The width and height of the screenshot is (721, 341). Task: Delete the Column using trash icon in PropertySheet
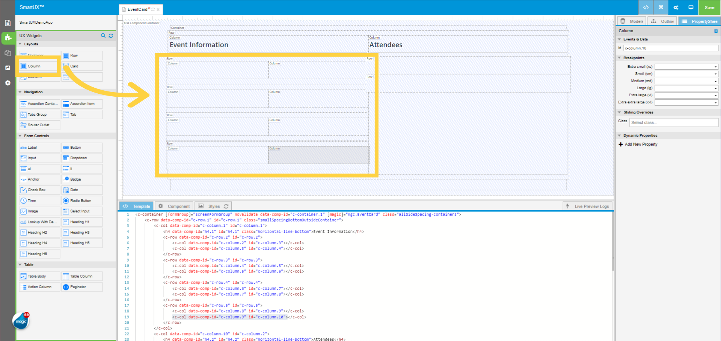pos(715,31)
